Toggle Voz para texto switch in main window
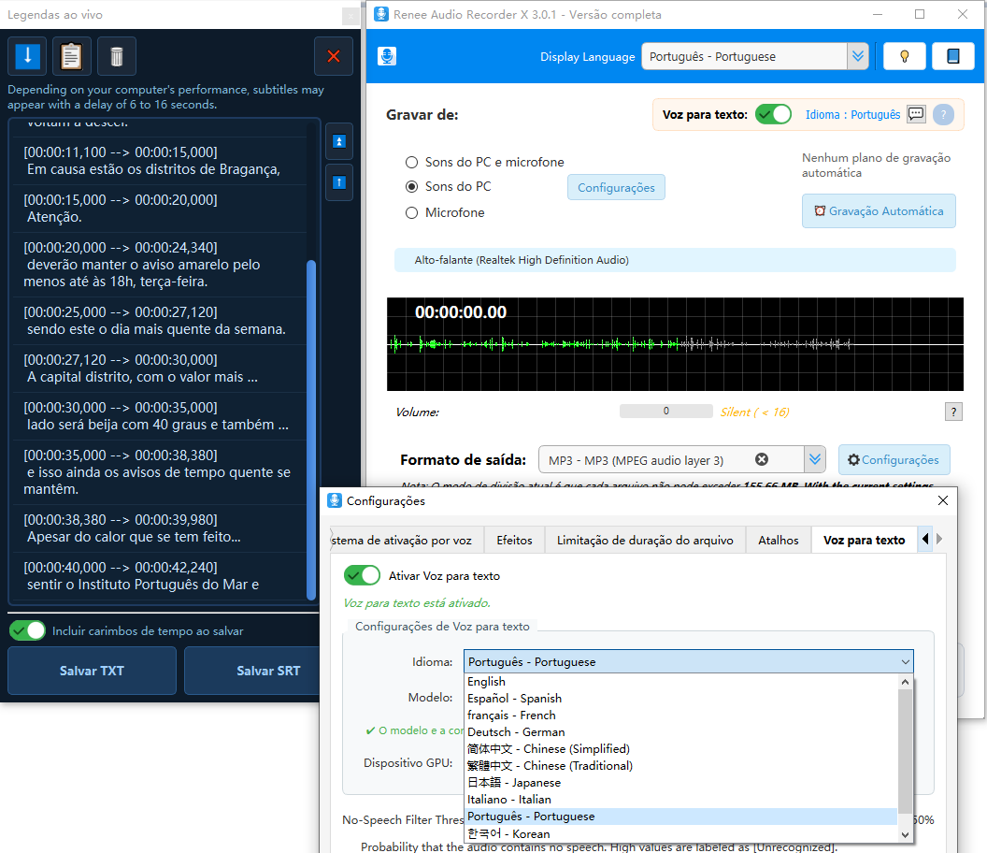 point(773,114)
